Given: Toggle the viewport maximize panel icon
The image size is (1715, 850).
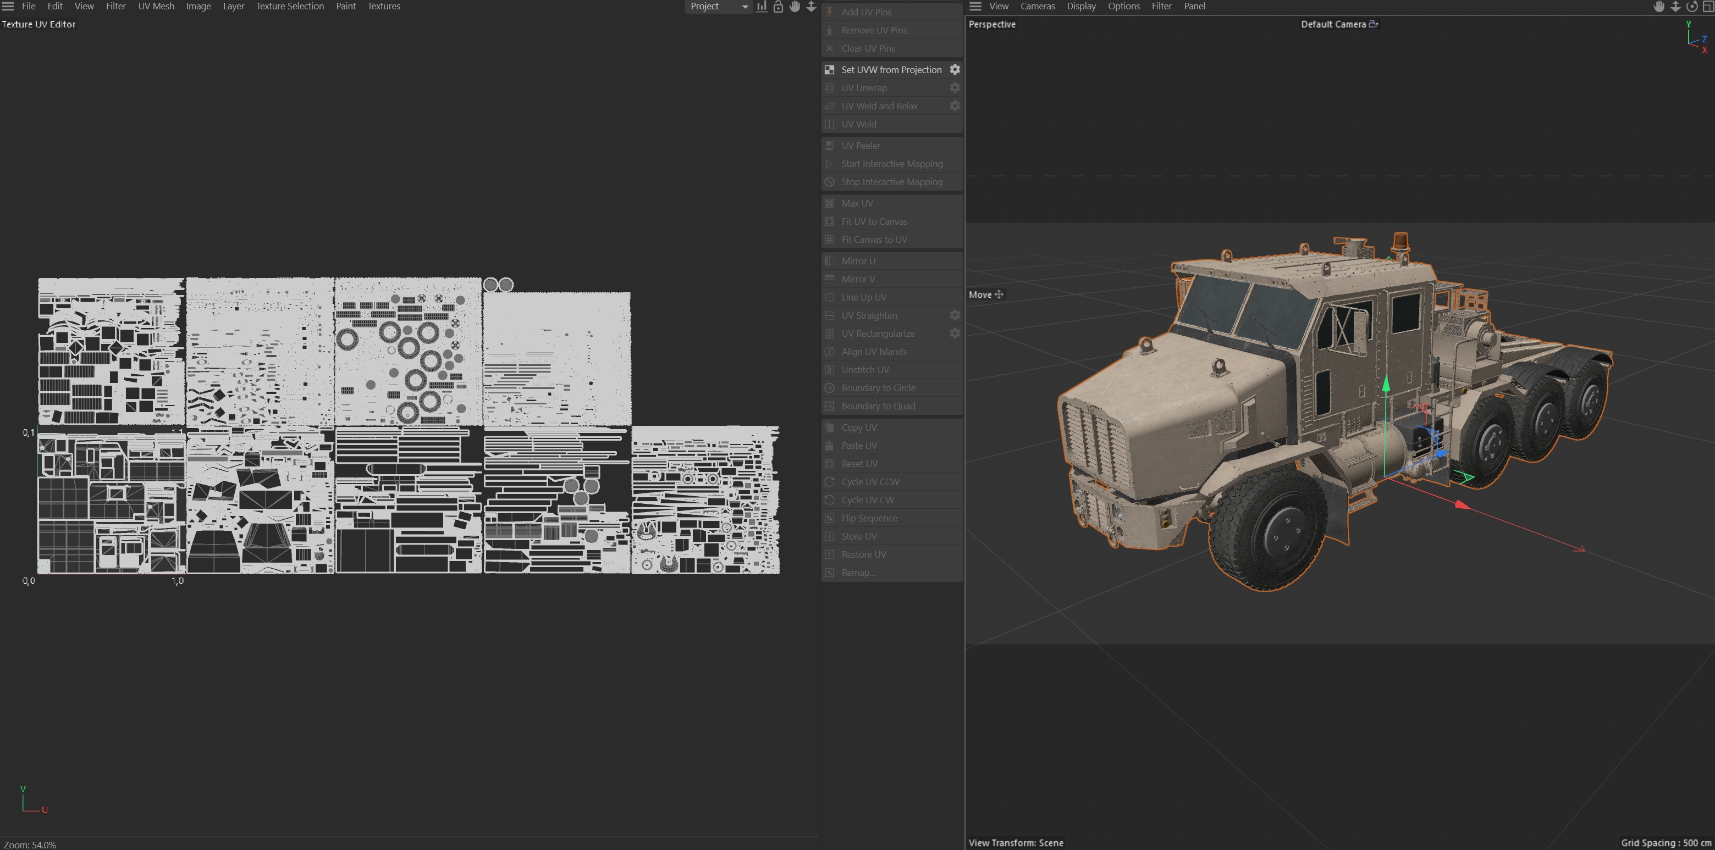Looking at the screenshot, I should point(1708,7).
